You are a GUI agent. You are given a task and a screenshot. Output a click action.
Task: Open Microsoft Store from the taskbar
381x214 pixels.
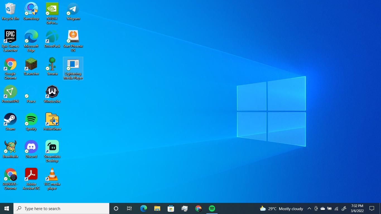[x=171, y=208]
